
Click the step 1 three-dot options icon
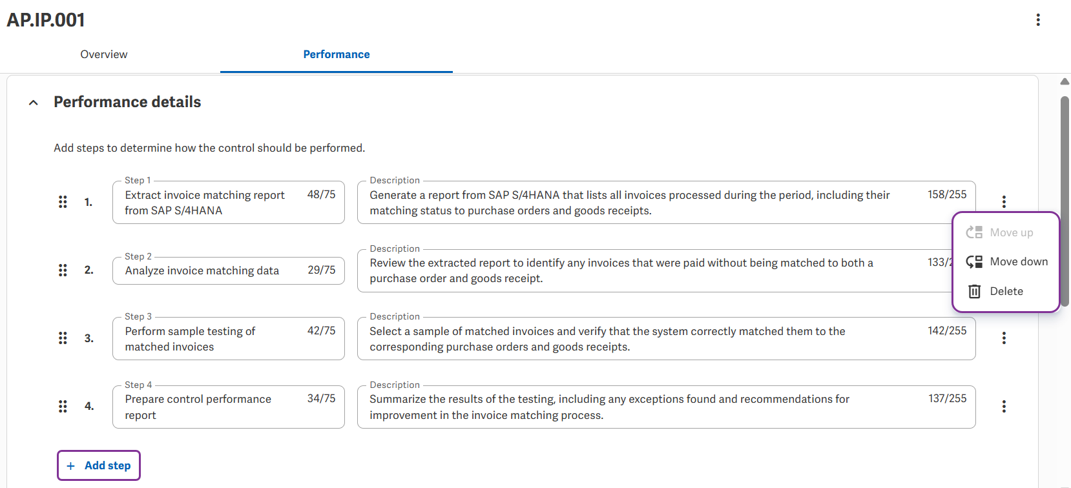(x=1004, y=201)
